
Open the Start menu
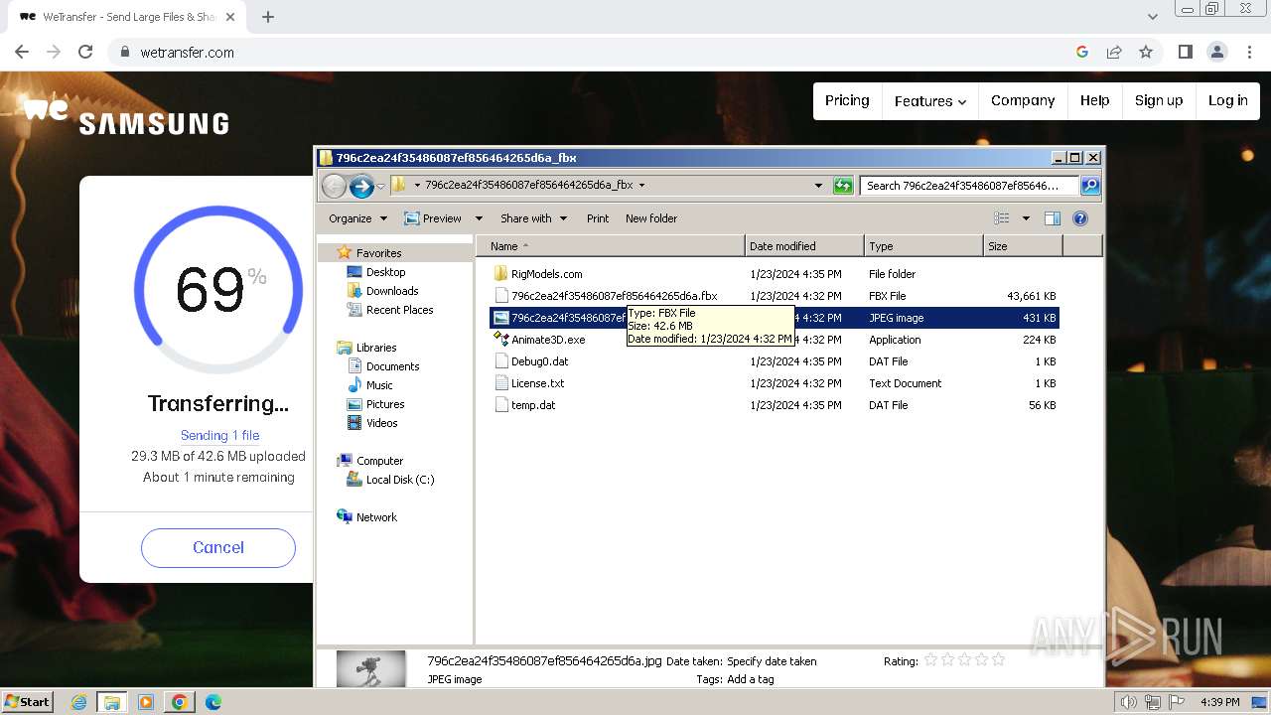click(x=27, y=702)
